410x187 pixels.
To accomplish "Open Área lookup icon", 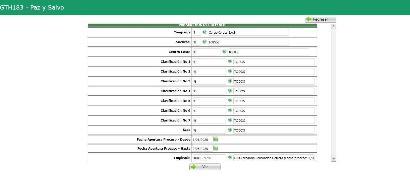I will [230, 130].
